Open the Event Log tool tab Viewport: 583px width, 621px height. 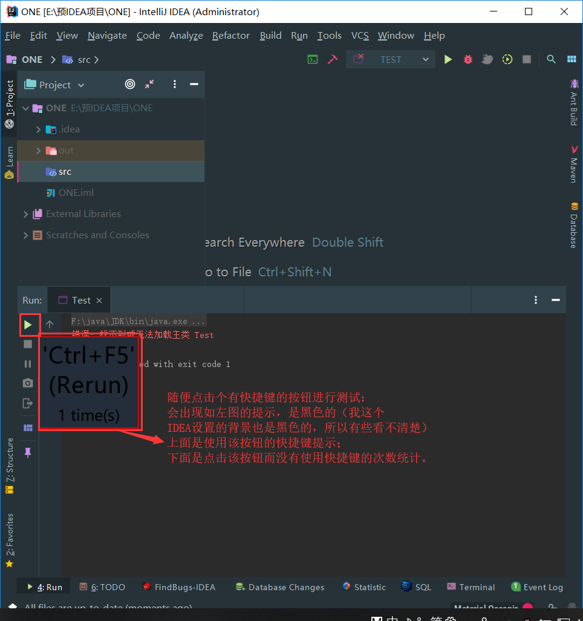click(537, 587)
